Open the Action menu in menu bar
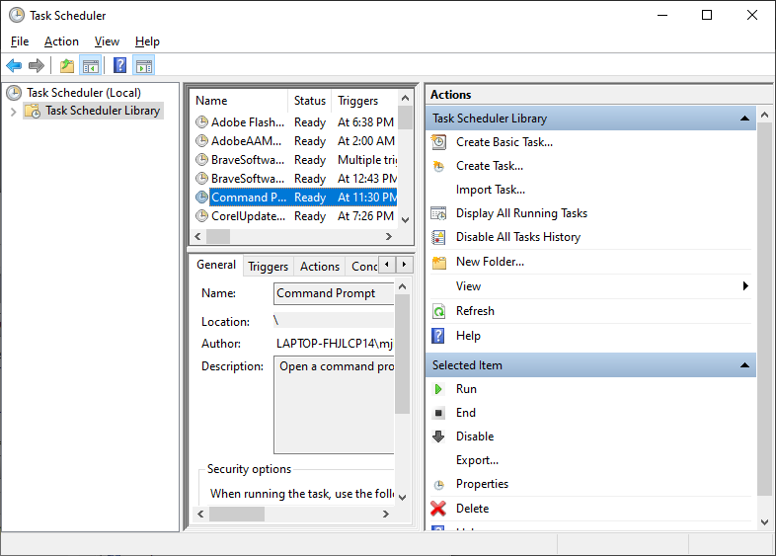Image resolution: width=776 pixels, height=556 pixels. coord(61,41)
